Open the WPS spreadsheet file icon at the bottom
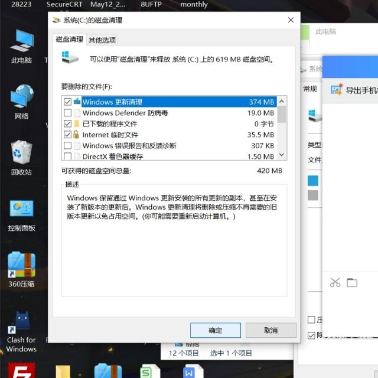The image size is (378, 378). (x=149, y=372)
